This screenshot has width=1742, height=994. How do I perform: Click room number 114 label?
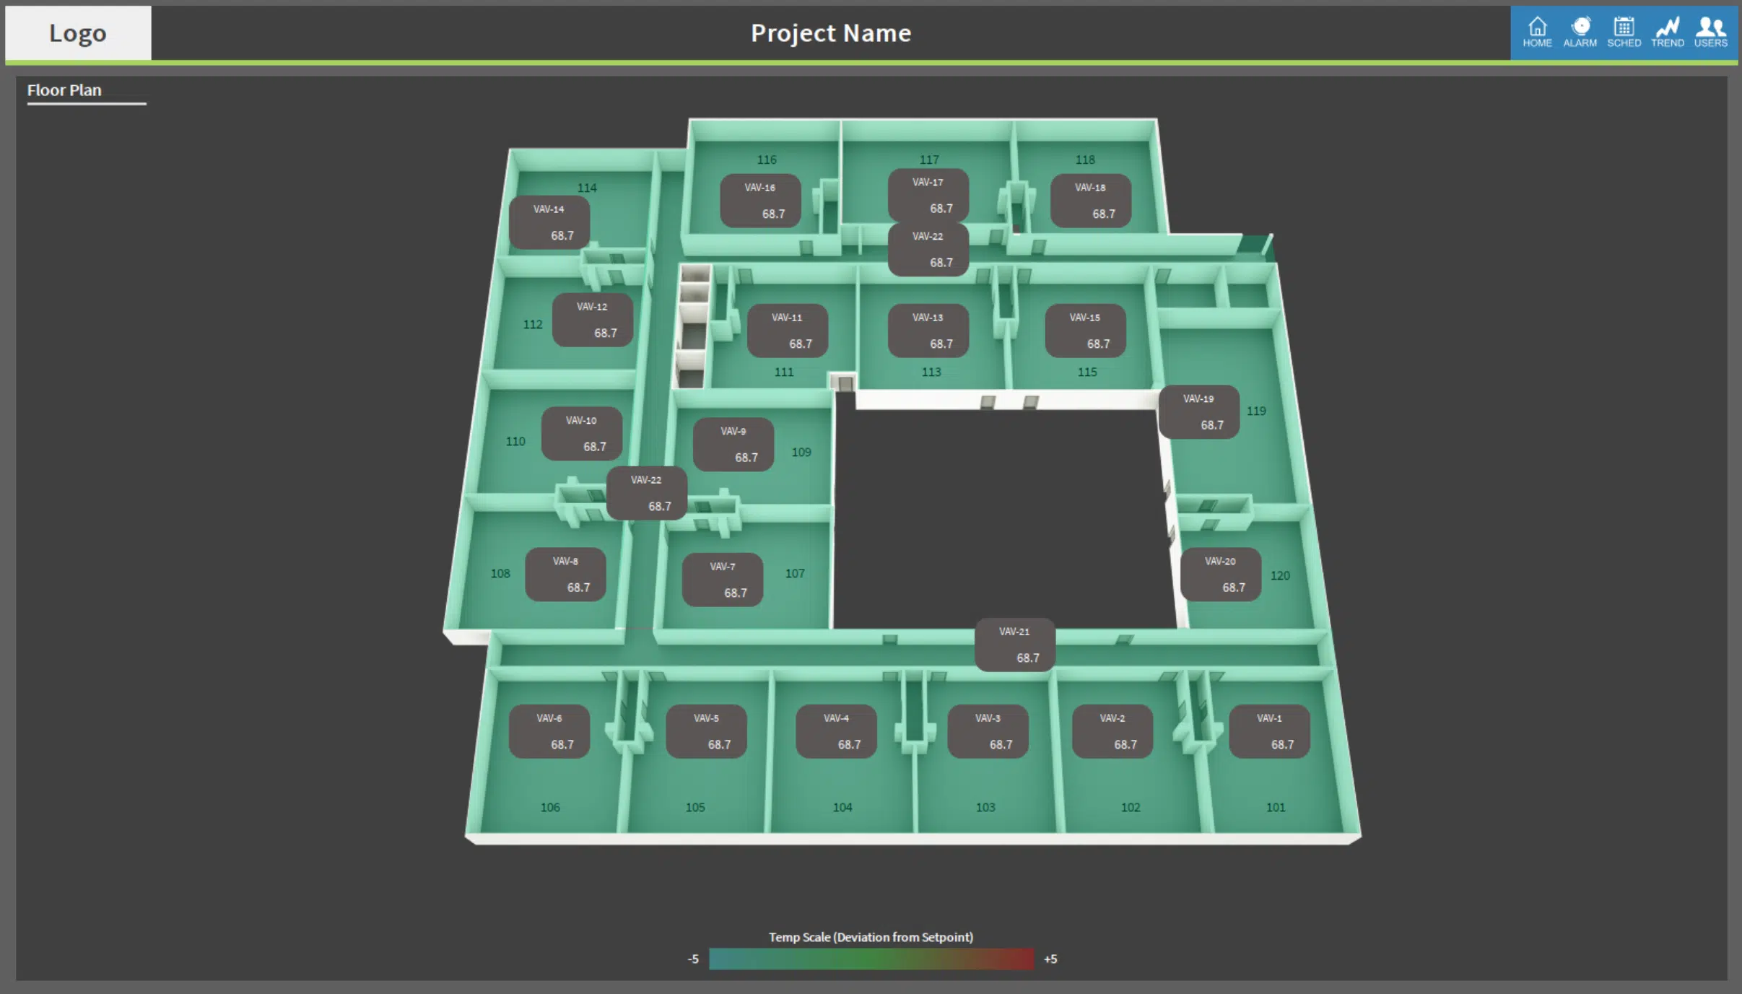coord(587,188)
